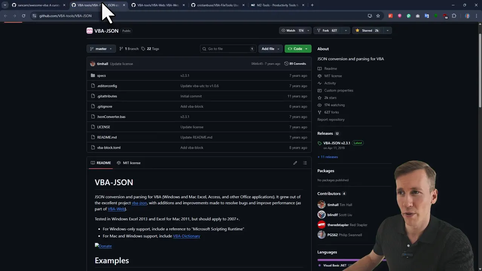482x271 pixels.
Task: Open the .gitattributes file
Action: point(107,96)
